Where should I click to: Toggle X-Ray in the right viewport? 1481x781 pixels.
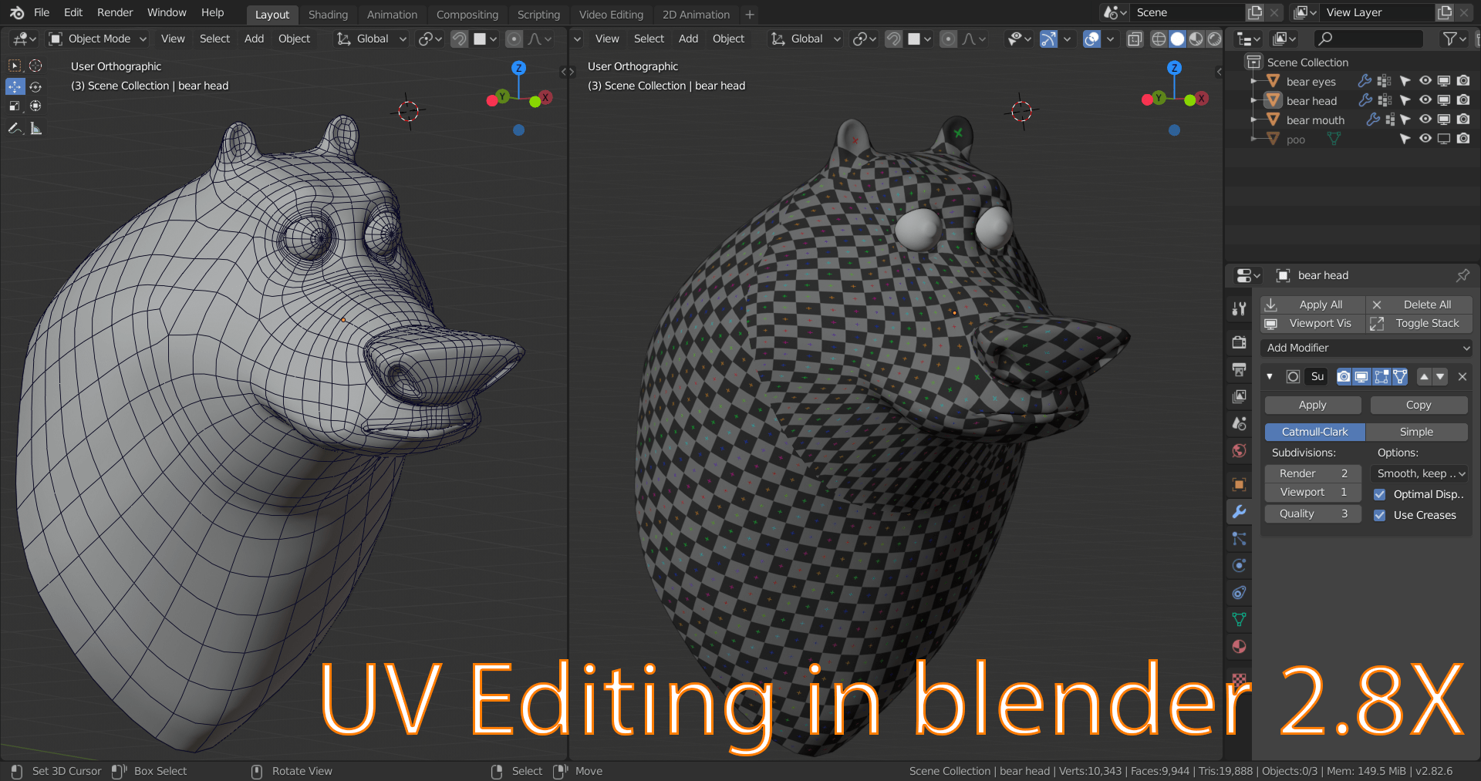tap(1134, 39)
